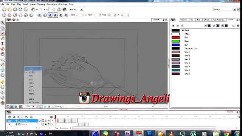The height and width of the screenshot is (136, 242).
Task: Click the Play button in playback toolbar
Action: (x=39, y=15)
